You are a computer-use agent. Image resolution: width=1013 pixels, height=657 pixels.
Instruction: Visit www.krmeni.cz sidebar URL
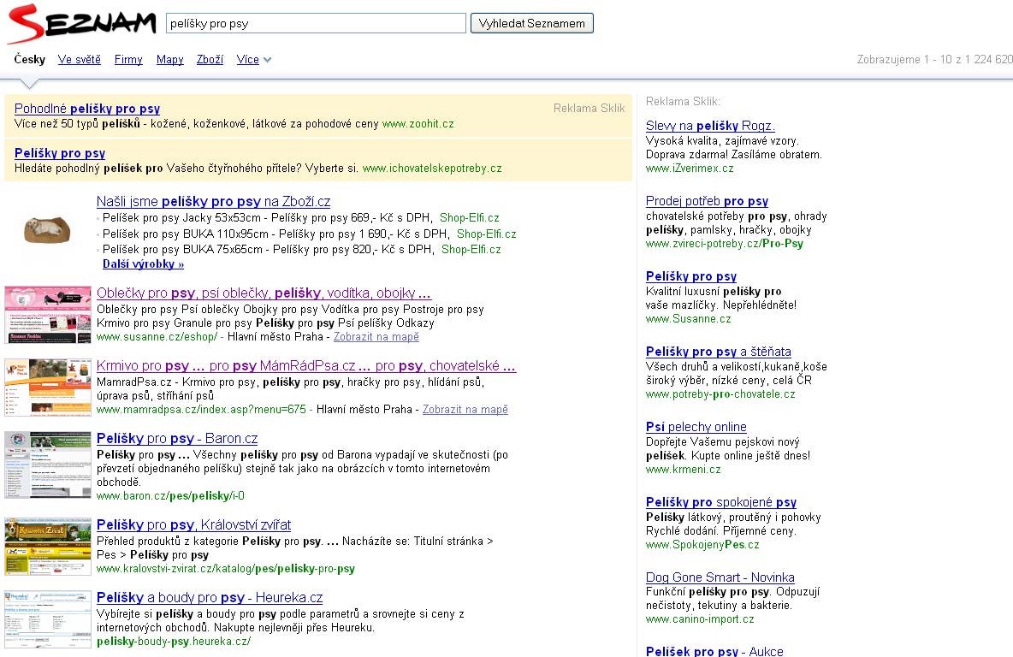[x=683, y=469]
